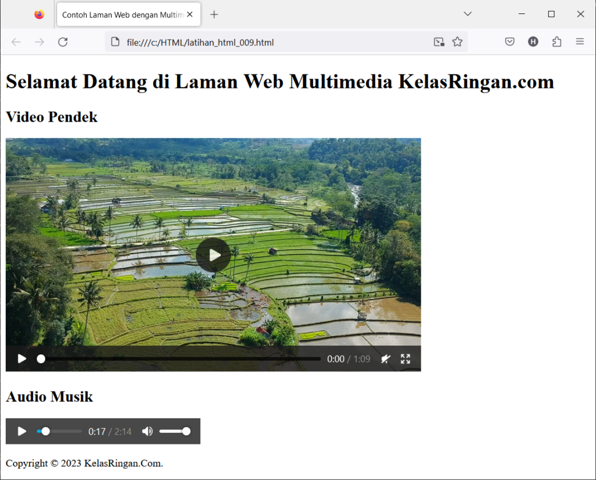Select the Contoh Laman Web tab
The width and height of the screenshot is (596, 480).
click(x=129, y=15)
